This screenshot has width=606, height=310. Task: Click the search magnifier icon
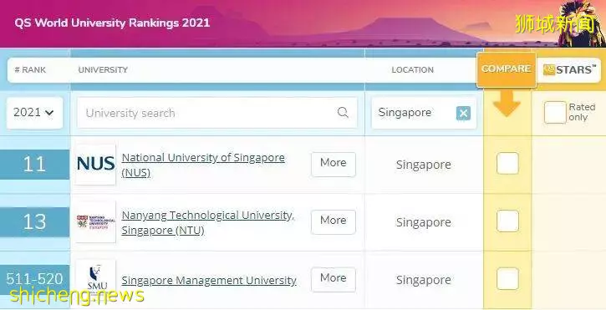[x=343, y=113]
